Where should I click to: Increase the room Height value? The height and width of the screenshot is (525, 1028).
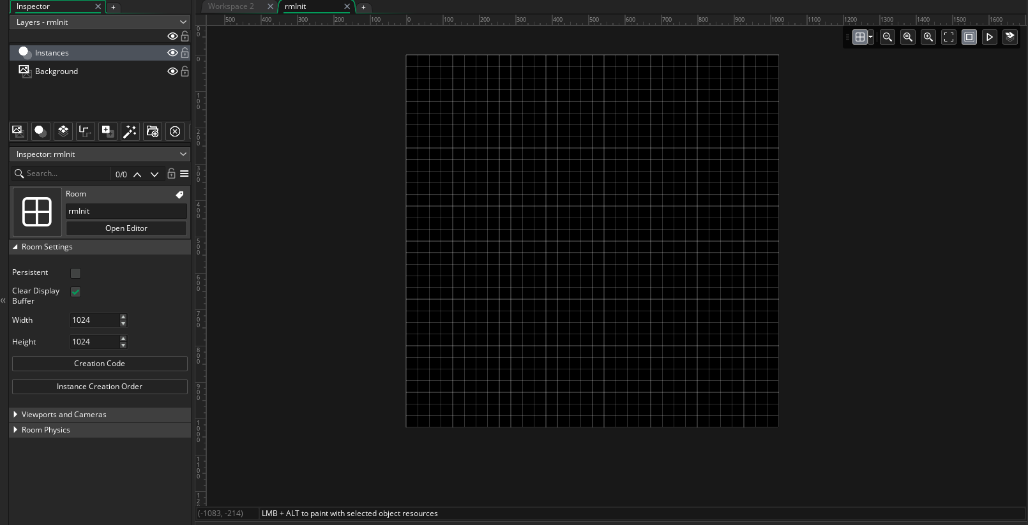(123, 339)
